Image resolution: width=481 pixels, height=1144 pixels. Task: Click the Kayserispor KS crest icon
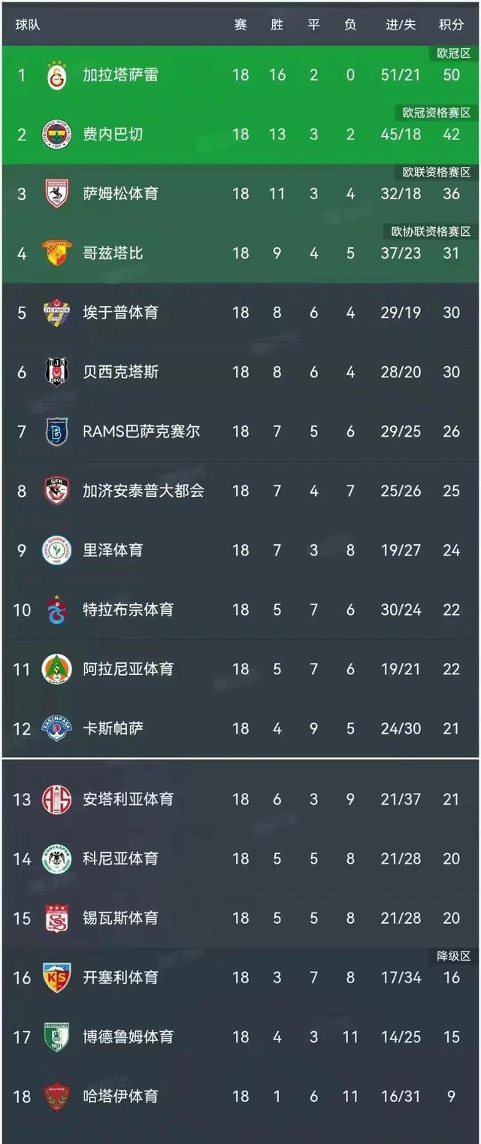pyautogui.click(x=56, y=977)
